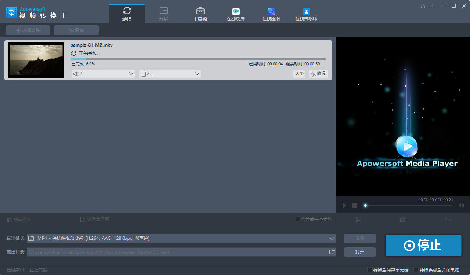Open the 在线录屏 tab
Viewport: 470px width, 275px height.
point(236,14)
